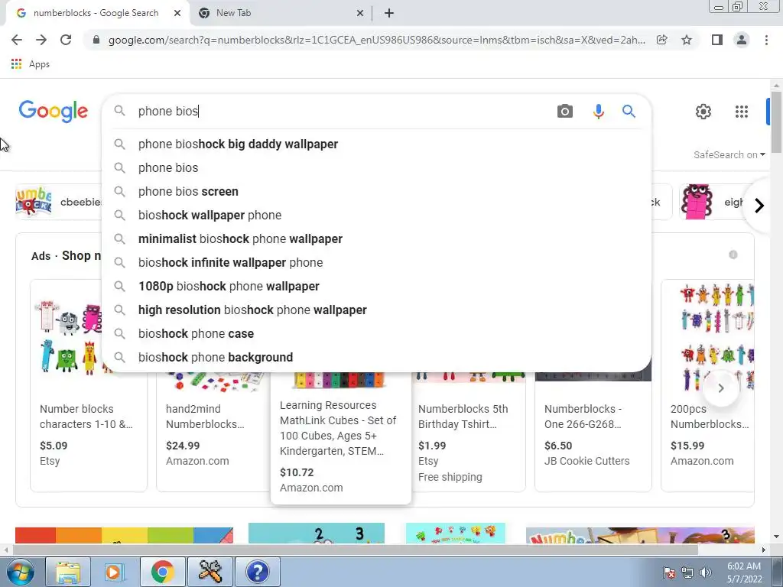Select high resolution bioshock phone wallpaper
Image resolution: width=783 pixels, height=587 pixels.
(x=376, y=310)
